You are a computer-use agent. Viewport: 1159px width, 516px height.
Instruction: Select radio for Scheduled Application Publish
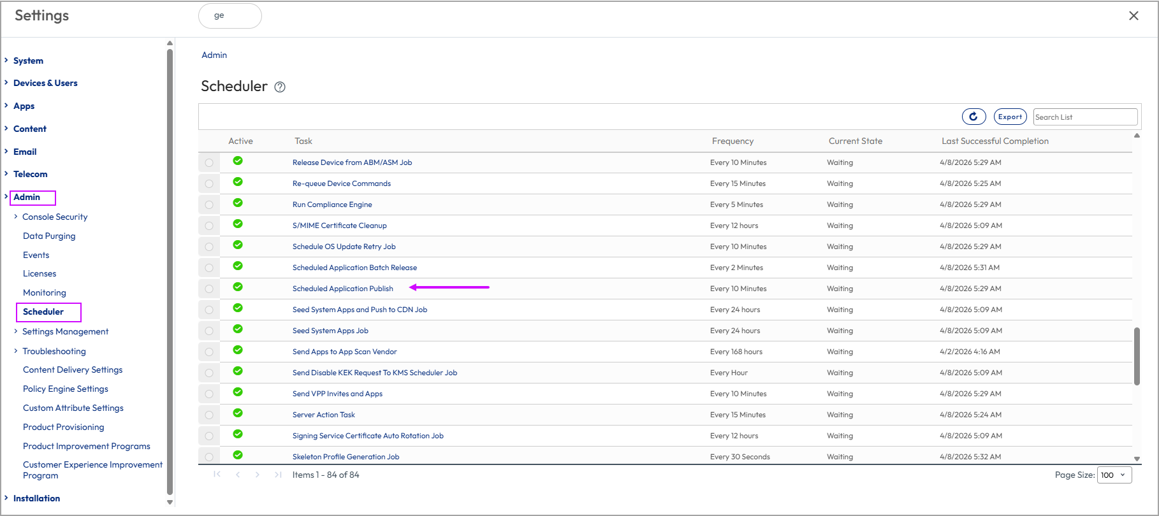pos(209,289)
